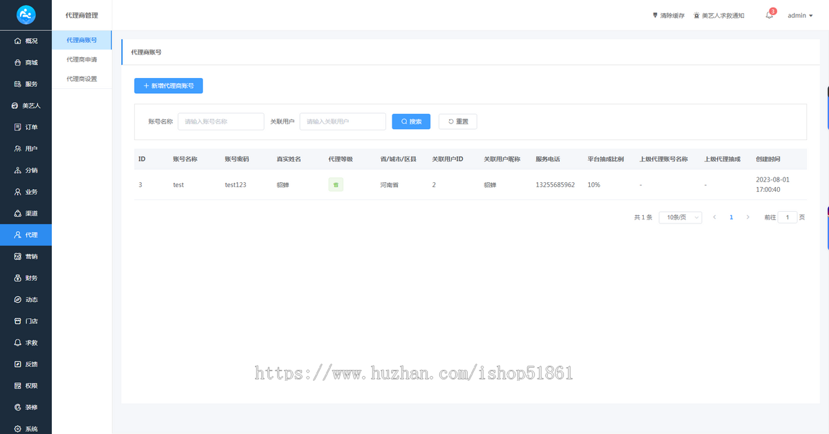Viewport: 829px width, 434px height.
Task: Open 业务 section in the sidebar
Action: 26,192
